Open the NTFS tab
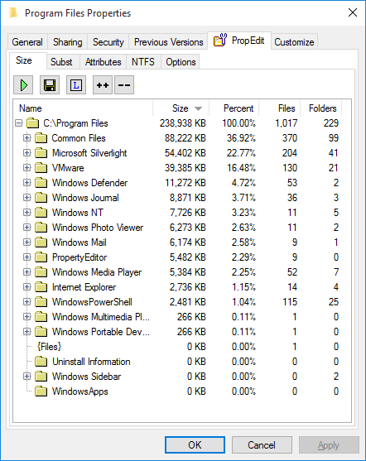The image size is (366, 461). 143,62
